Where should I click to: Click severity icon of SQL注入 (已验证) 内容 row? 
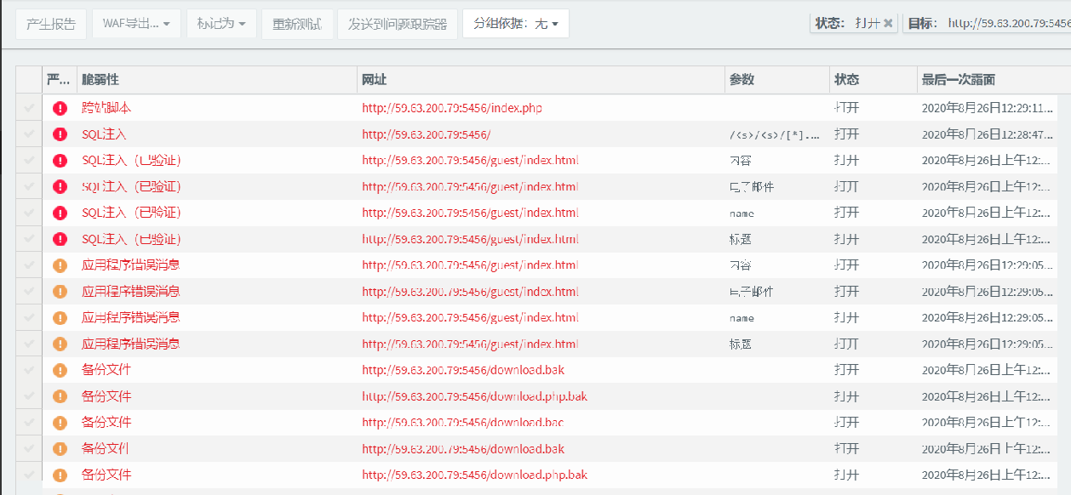pyautogui.click(x=60, y=161)
